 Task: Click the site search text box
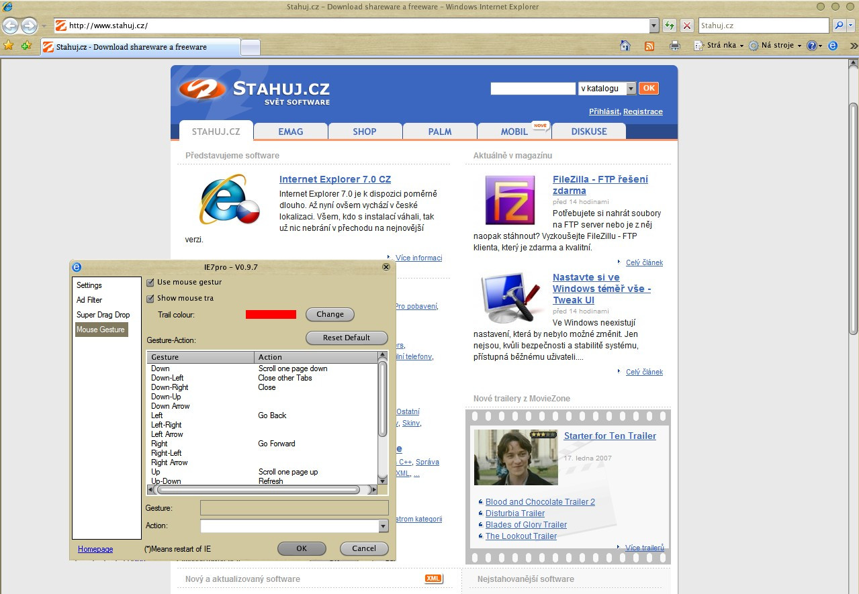533,89
